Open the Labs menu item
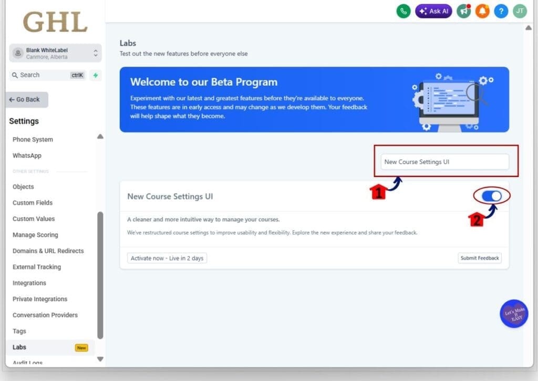 click(x=19, y=347)
